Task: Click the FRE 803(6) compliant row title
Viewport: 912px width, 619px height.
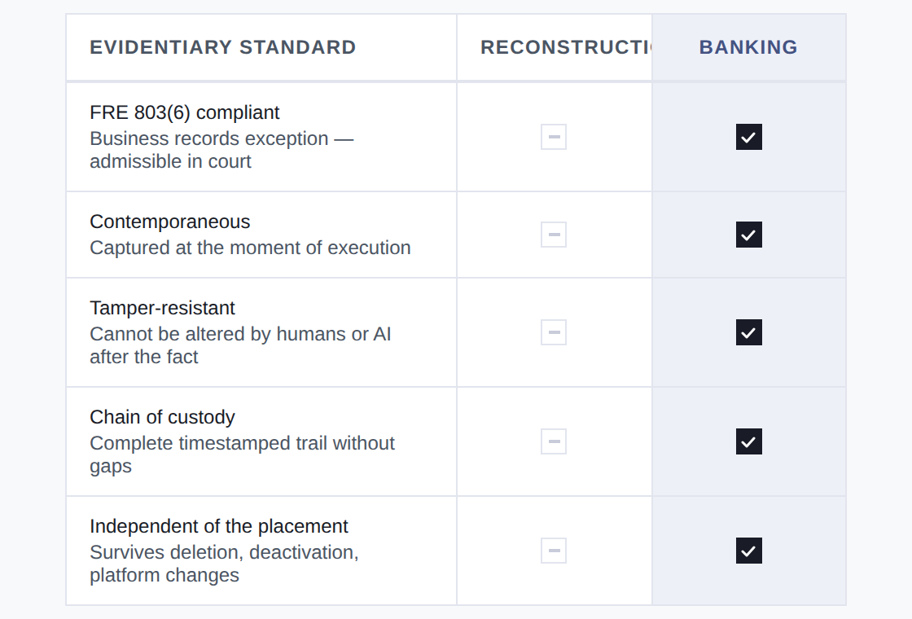Action: 185,112
